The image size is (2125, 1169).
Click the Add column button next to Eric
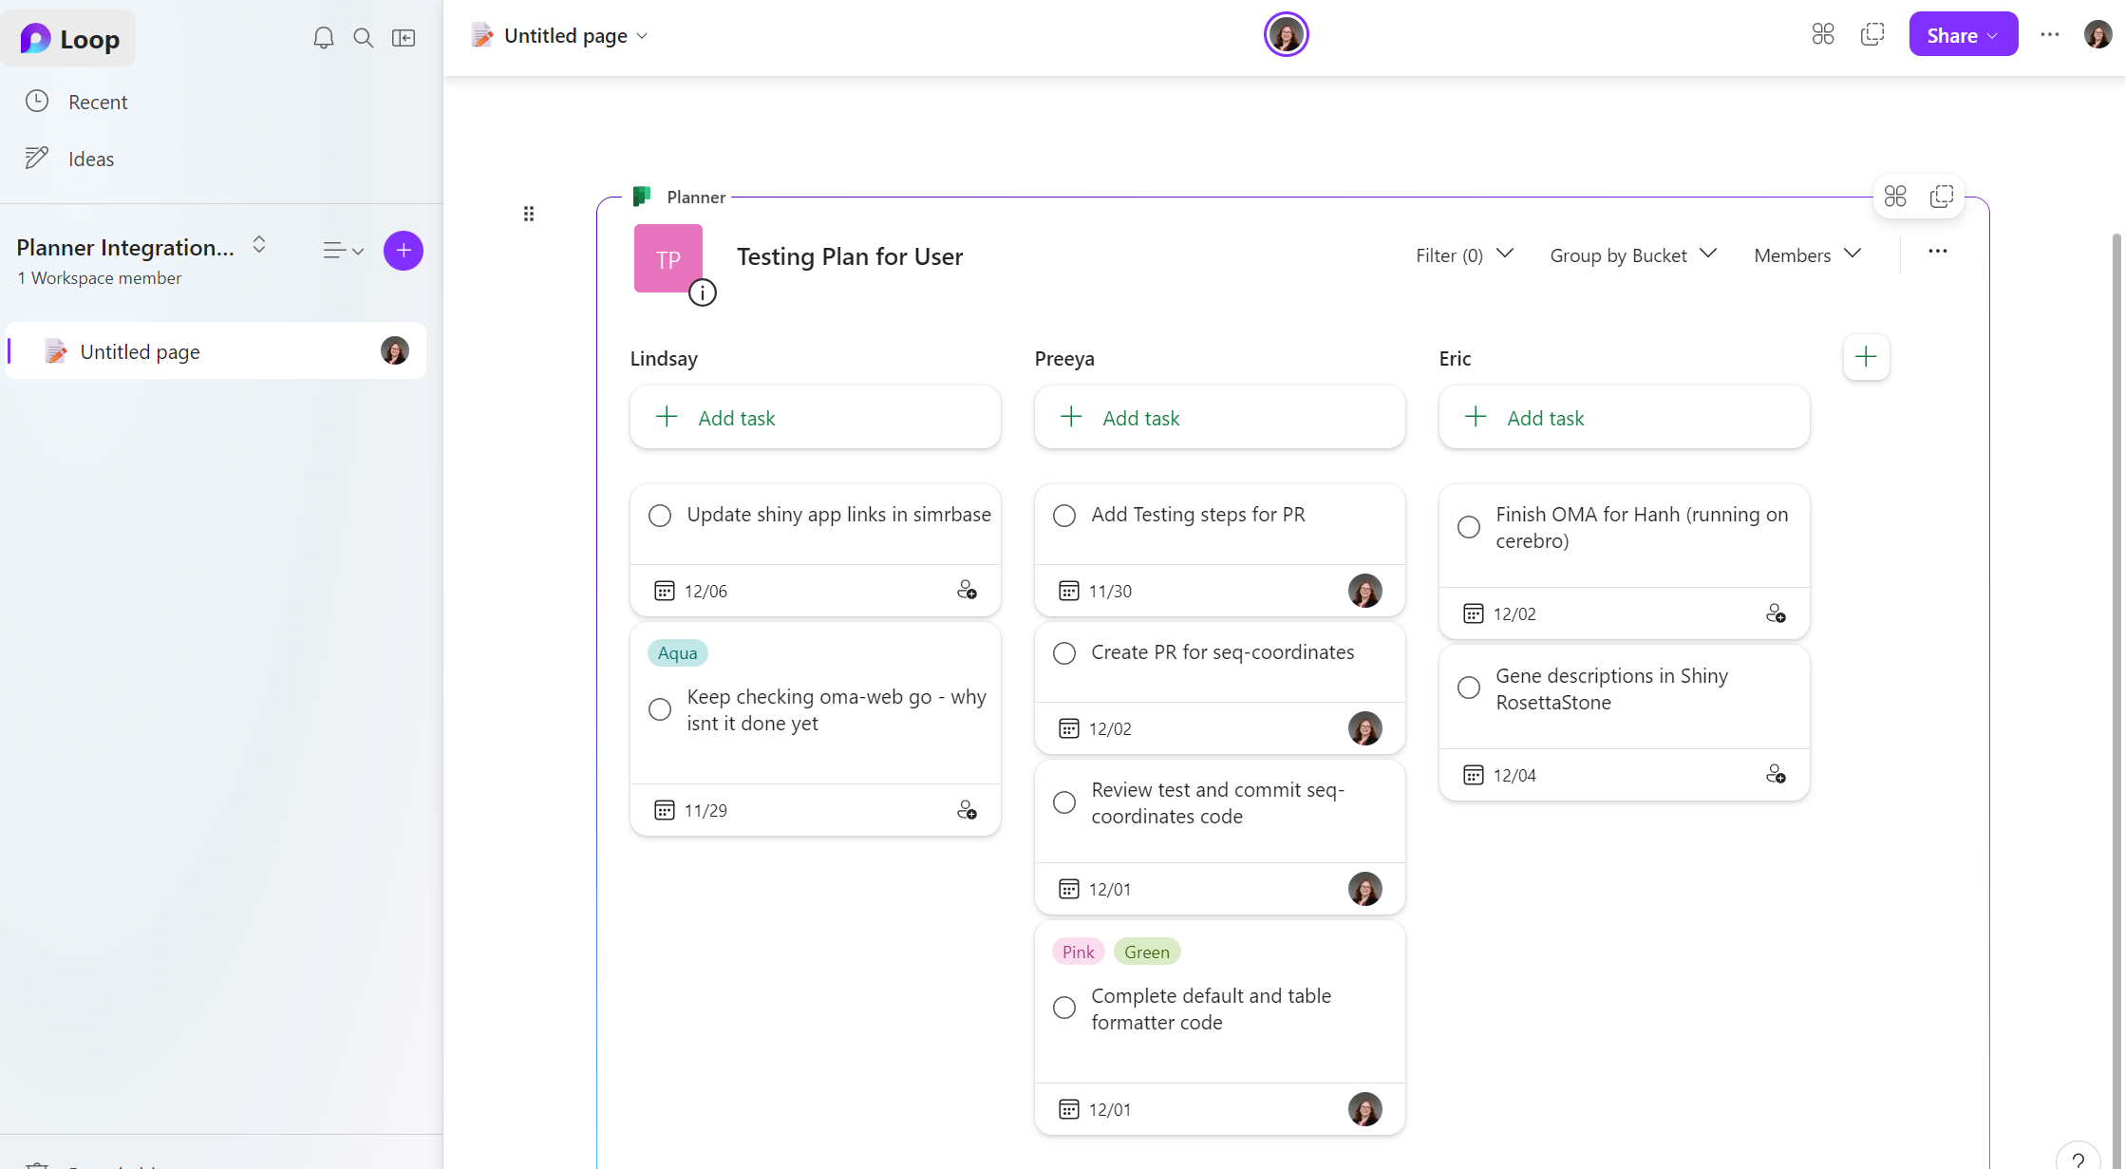[1865, 357]
